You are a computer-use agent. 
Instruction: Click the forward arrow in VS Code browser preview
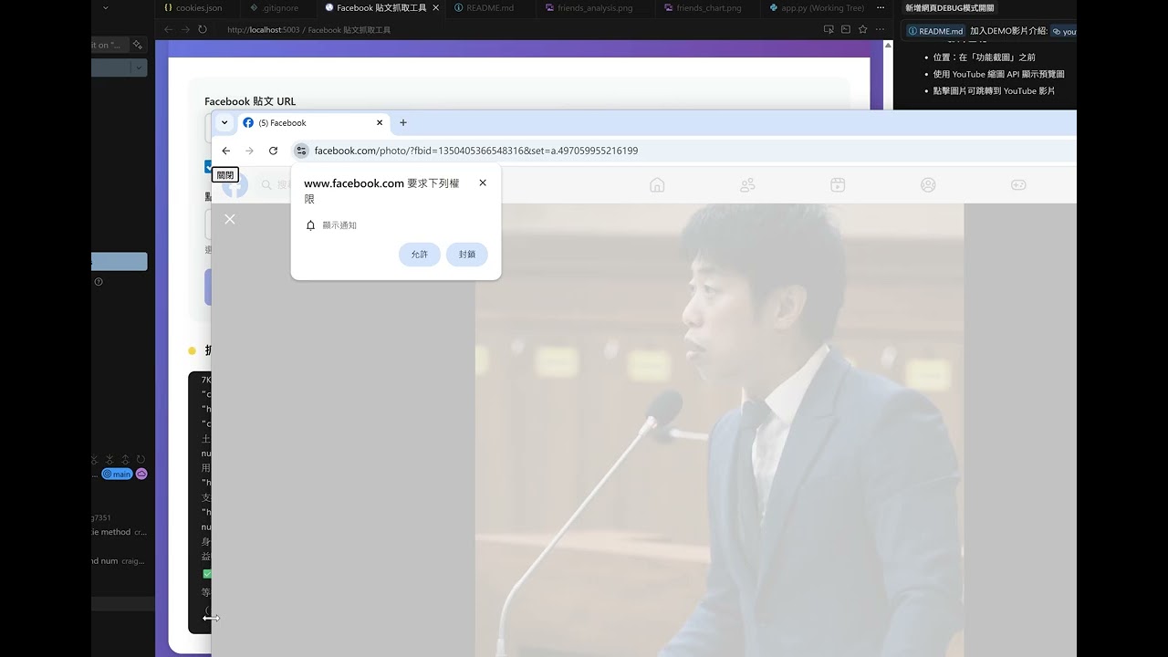coord(185,29)
